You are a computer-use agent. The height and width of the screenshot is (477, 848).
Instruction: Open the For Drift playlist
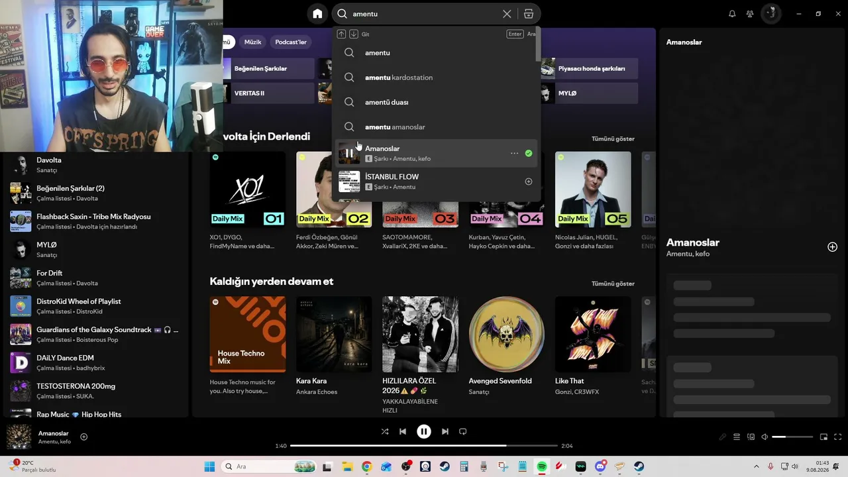click(x=95, y=278)
